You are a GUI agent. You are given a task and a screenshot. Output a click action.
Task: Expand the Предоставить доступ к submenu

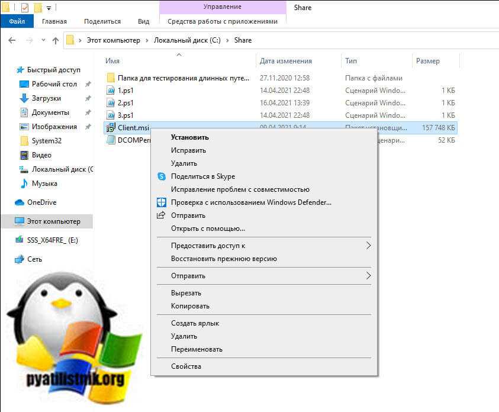pos(368,246)
